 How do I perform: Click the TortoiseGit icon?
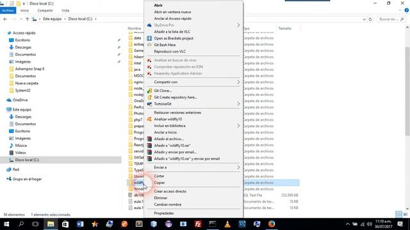coord(149,103)
